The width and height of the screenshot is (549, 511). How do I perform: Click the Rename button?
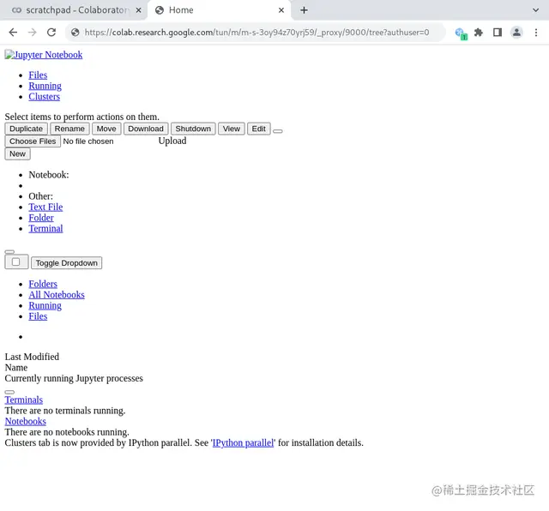69,129
